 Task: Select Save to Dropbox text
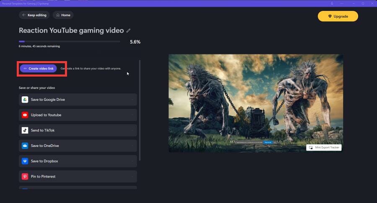[x=44, y=161]
